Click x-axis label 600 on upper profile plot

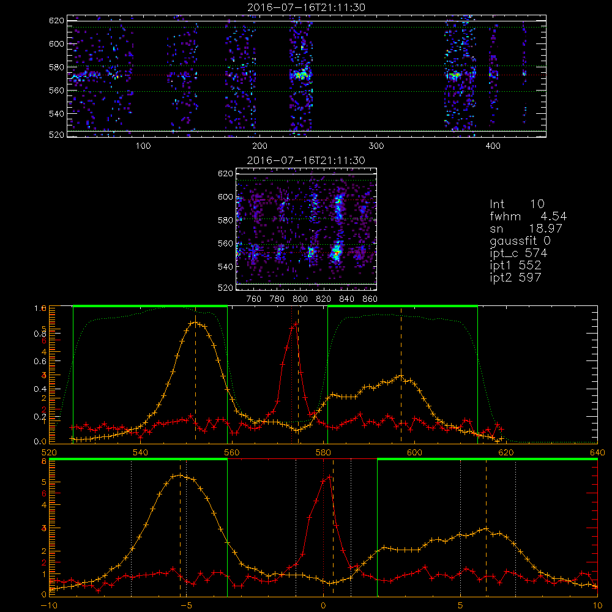414,452
